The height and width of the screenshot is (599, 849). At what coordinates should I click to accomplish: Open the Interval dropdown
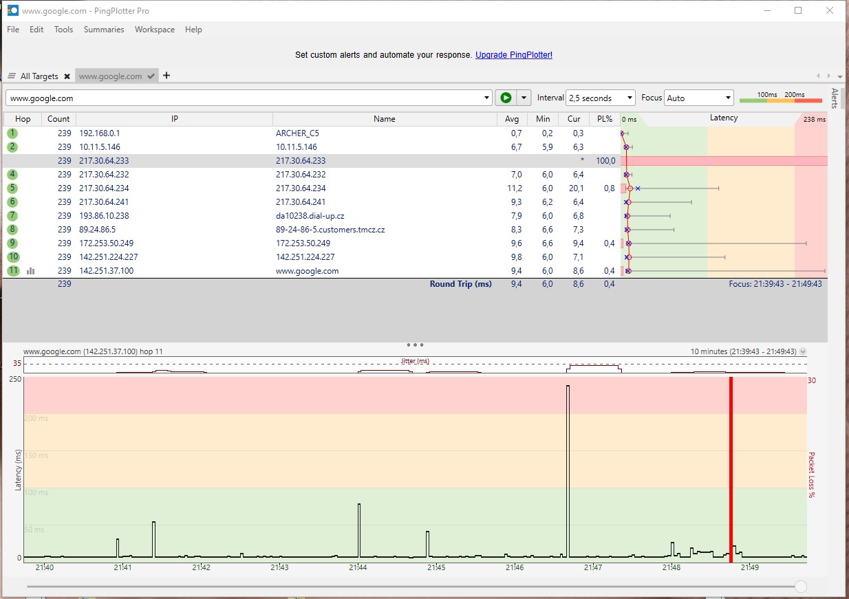(x=600, y=98)
